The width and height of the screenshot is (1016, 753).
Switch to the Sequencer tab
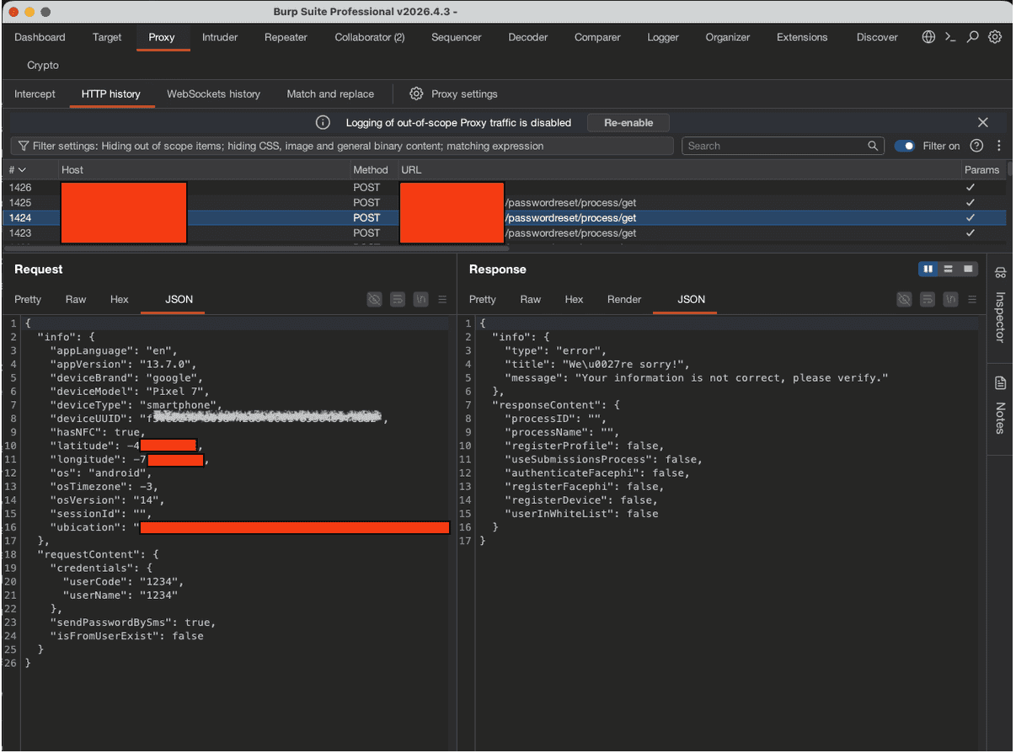(457, 37)
